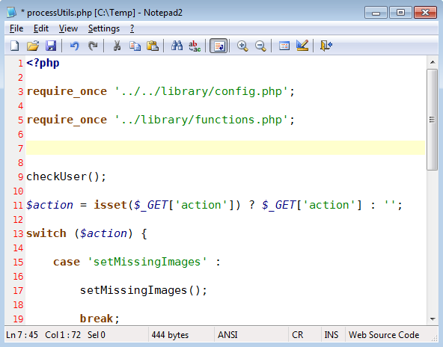Undo the last change via the toolbar
This screenshot has height=347, width=443.
(x=74, y=46)
